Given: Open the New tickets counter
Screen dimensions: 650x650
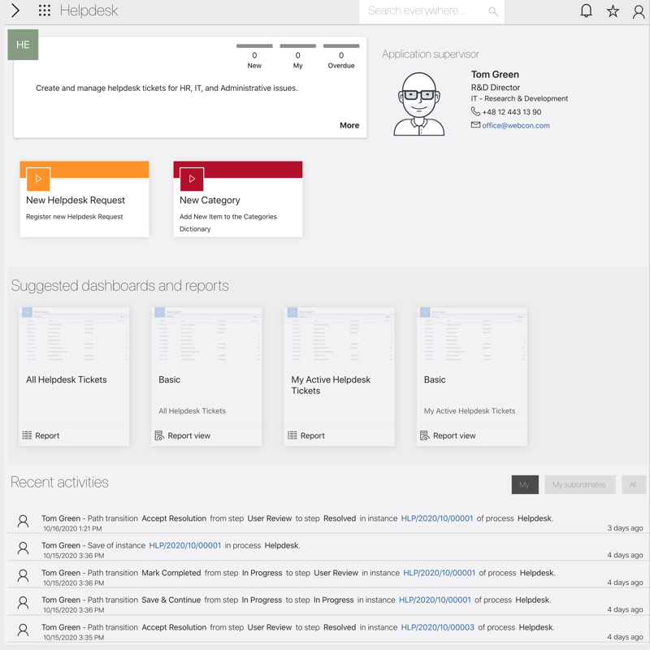Looking at the screenshot, I should tap(254, 56).
